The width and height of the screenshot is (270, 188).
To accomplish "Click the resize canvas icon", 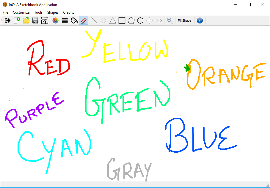I will (45, 20).
